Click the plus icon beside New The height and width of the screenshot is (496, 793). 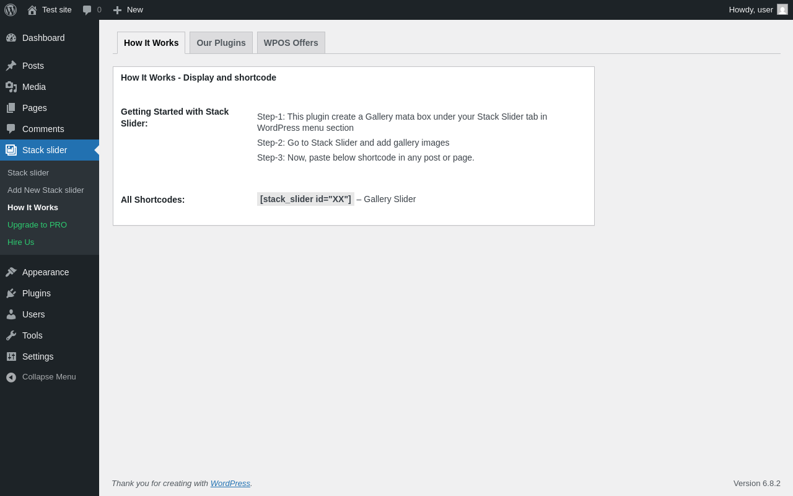[x=117, y=10]
